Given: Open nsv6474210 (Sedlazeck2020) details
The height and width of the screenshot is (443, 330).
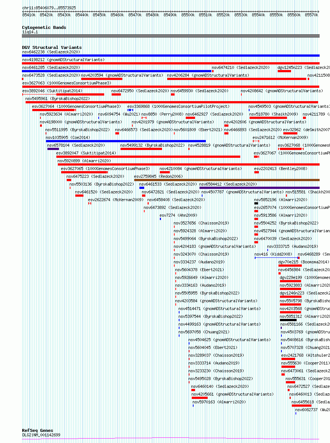Looking at the screenshot, I should click(x=240, y=67).
